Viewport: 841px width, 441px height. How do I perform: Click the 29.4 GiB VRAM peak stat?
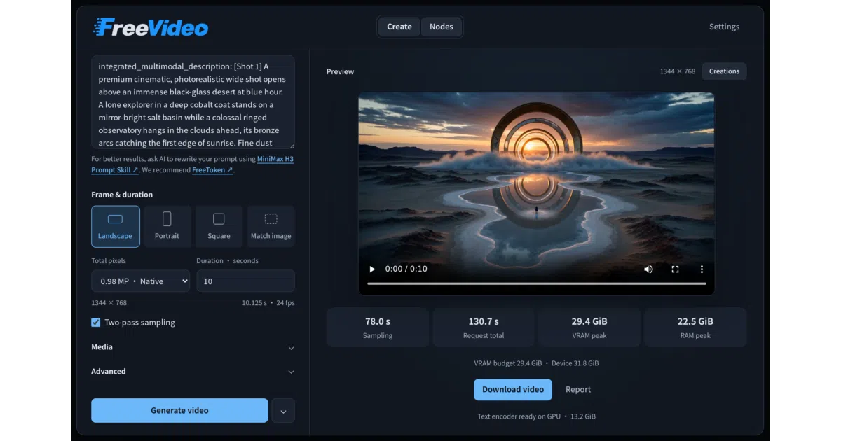coord(589,328)
